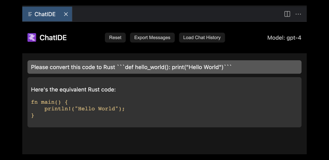
Task: Close the ChatIDE tab
Action: (x=66, y=14)
